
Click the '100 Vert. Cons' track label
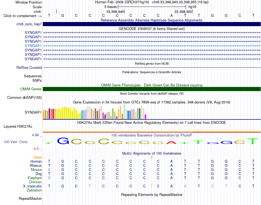pos(15,142)
